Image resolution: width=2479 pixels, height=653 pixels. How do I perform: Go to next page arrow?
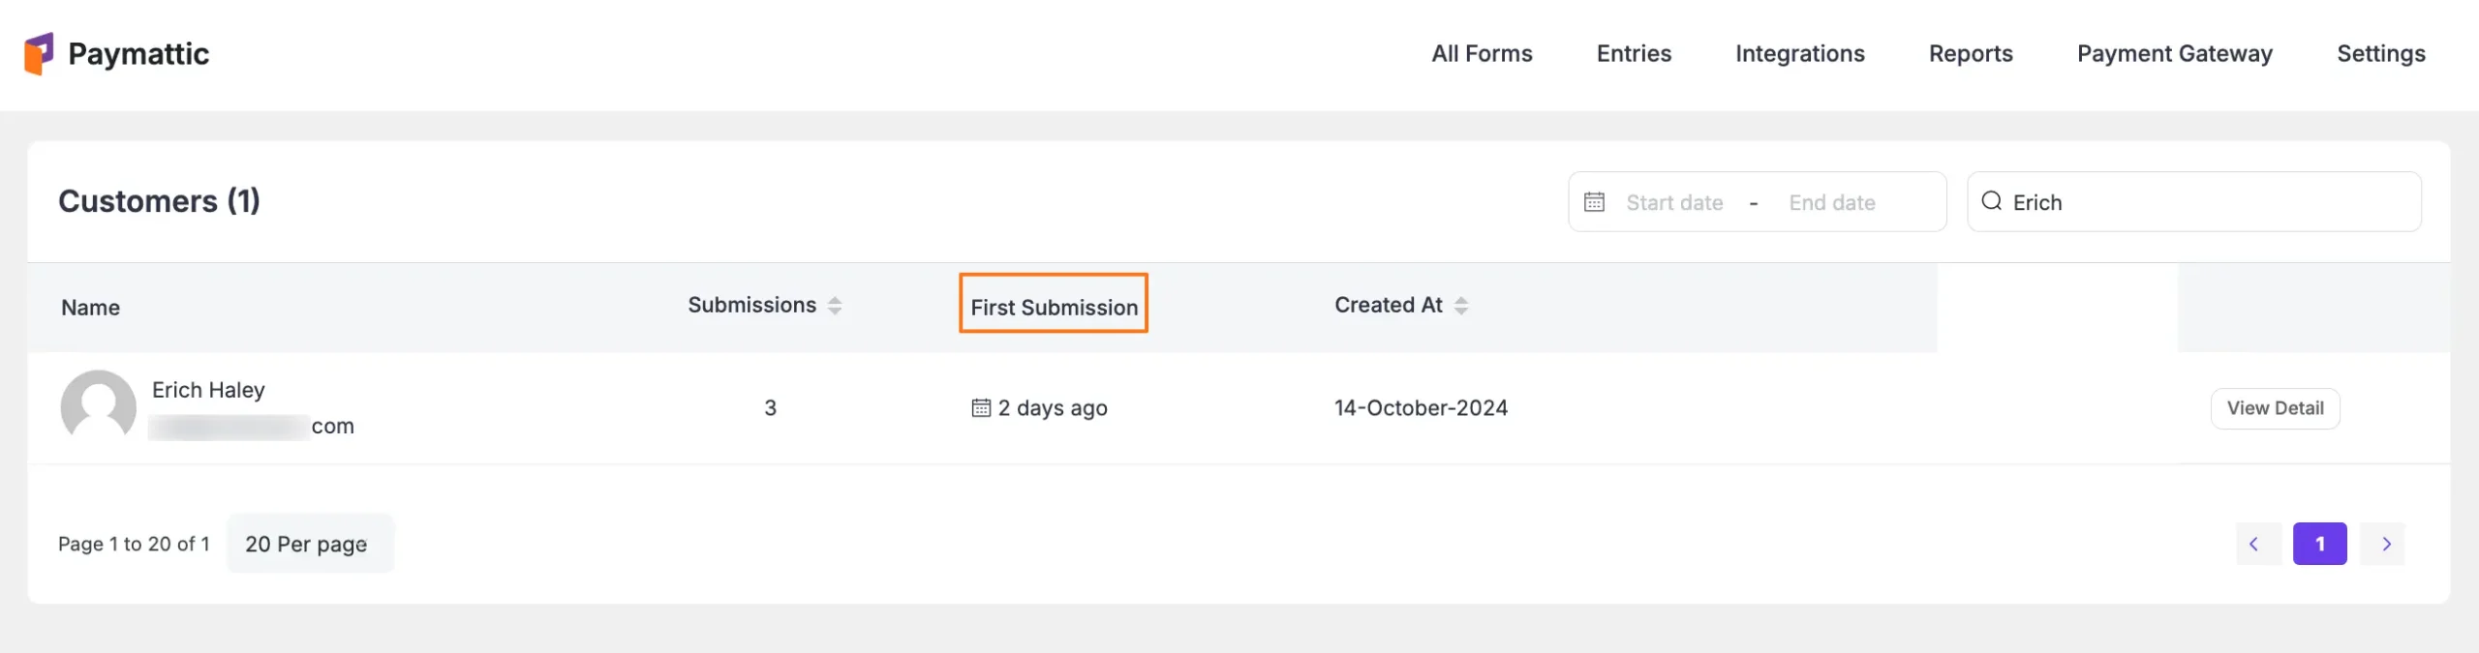[2385, 544]
